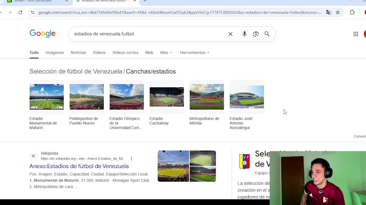Switch to Noticias results
The height and width of the screenshot is (205, 366).
(x=78, y=52)
